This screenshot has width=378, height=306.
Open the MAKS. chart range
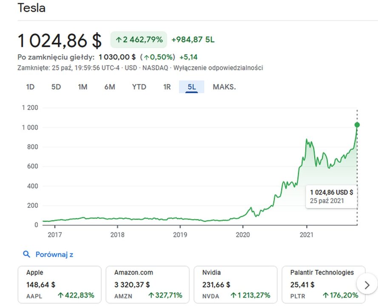coord(224,87)
